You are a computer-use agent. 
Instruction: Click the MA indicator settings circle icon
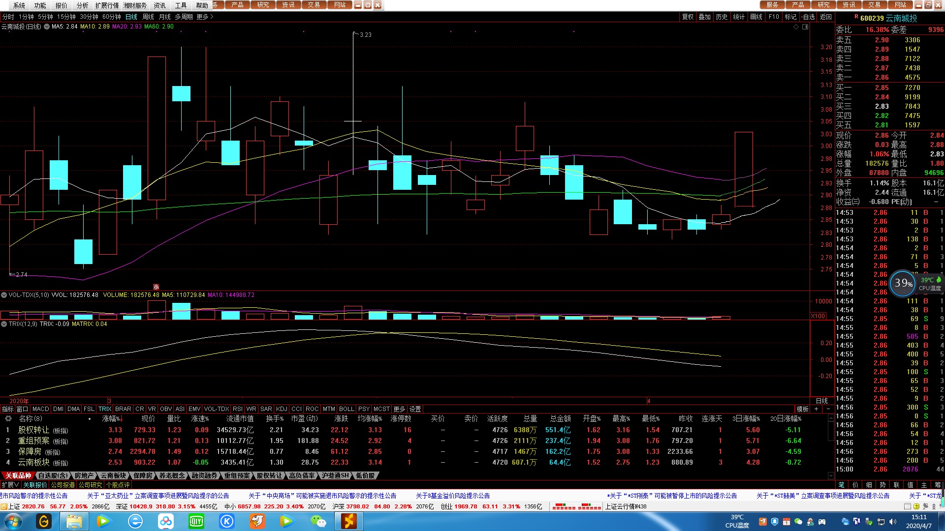pyautogui.click(x=47, y=27)
